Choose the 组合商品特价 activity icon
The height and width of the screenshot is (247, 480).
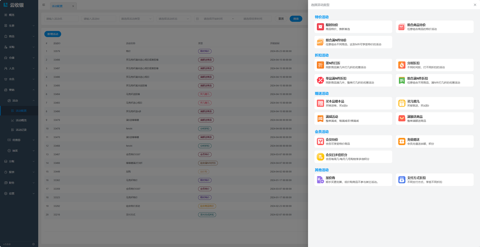[402, 27]
